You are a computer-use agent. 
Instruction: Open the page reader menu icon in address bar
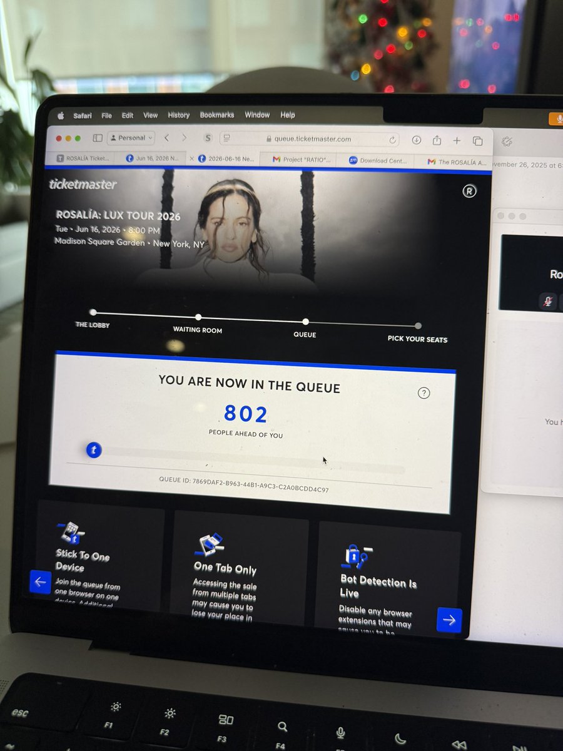226,138
